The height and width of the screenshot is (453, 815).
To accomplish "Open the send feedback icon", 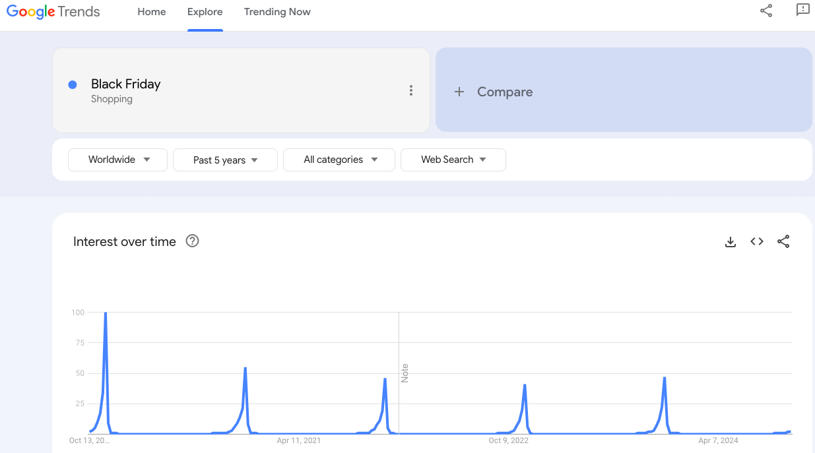I will [x=802, y=11].
